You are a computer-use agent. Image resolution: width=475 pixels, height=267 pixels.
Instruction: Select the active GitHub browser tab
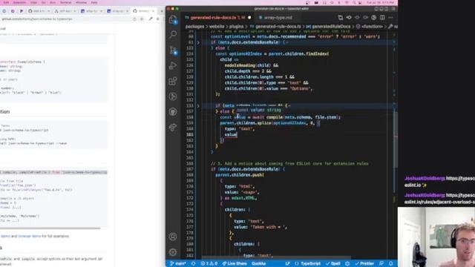pyautogui.click(x=144, y=11)
